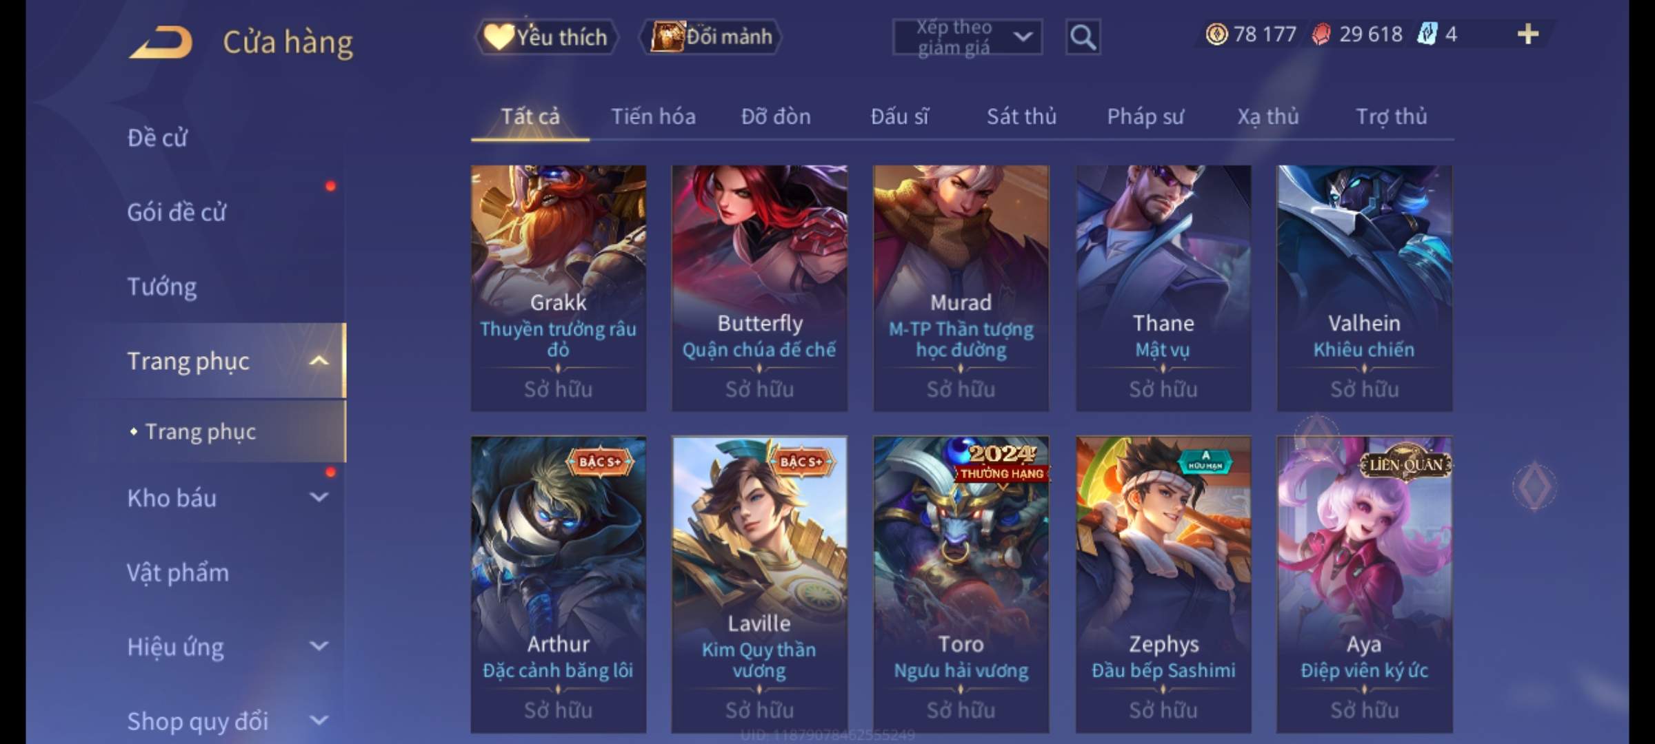
Task: Click the red ruby currency icon
Action: coord(1321,34)
